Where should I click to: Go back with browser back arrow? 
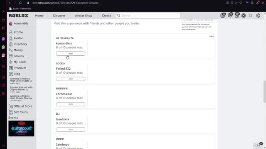click(10, 3)
